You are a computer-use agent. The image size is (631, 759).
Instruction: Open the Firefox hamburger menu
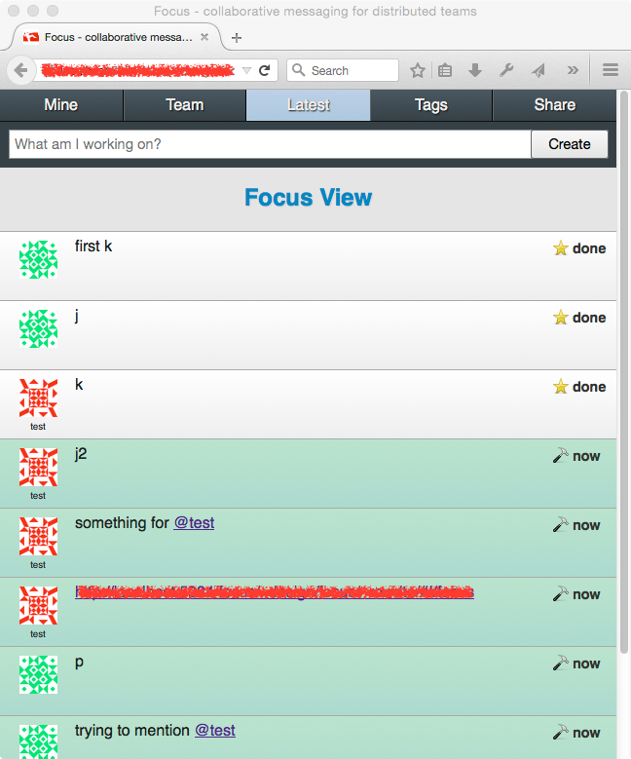pyautogui.click(x=611, y=70)
